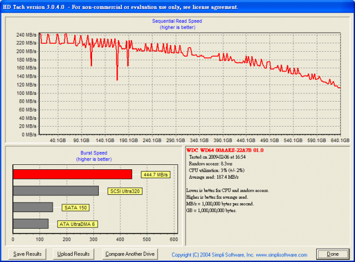
Task: Click the Tested on 2009-02-06 line
Action: click(217, 157)
